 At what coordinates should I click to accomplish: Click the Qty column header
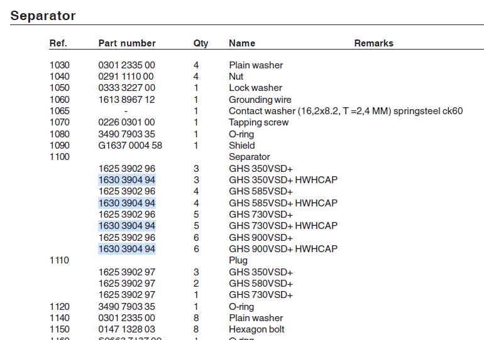click(201, 43)
